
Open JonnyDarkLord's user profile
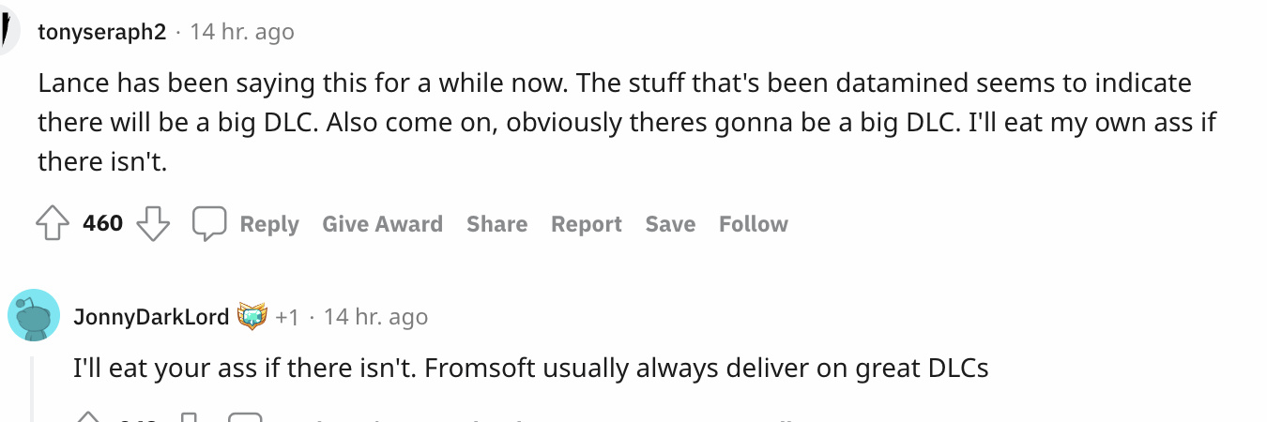point(151,317)
